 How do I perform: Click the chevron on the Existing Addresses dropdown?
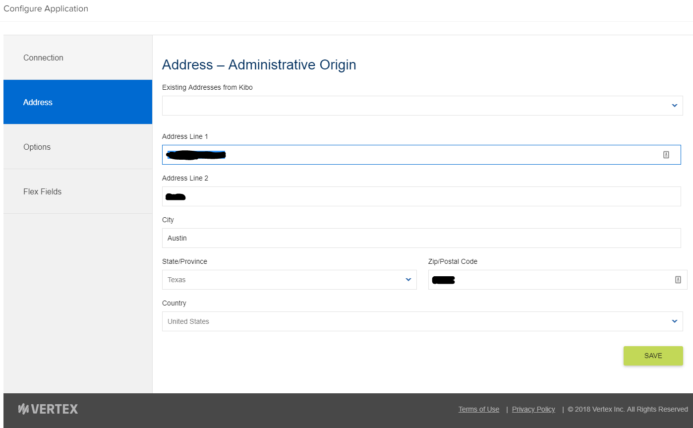tap(674, 105)
